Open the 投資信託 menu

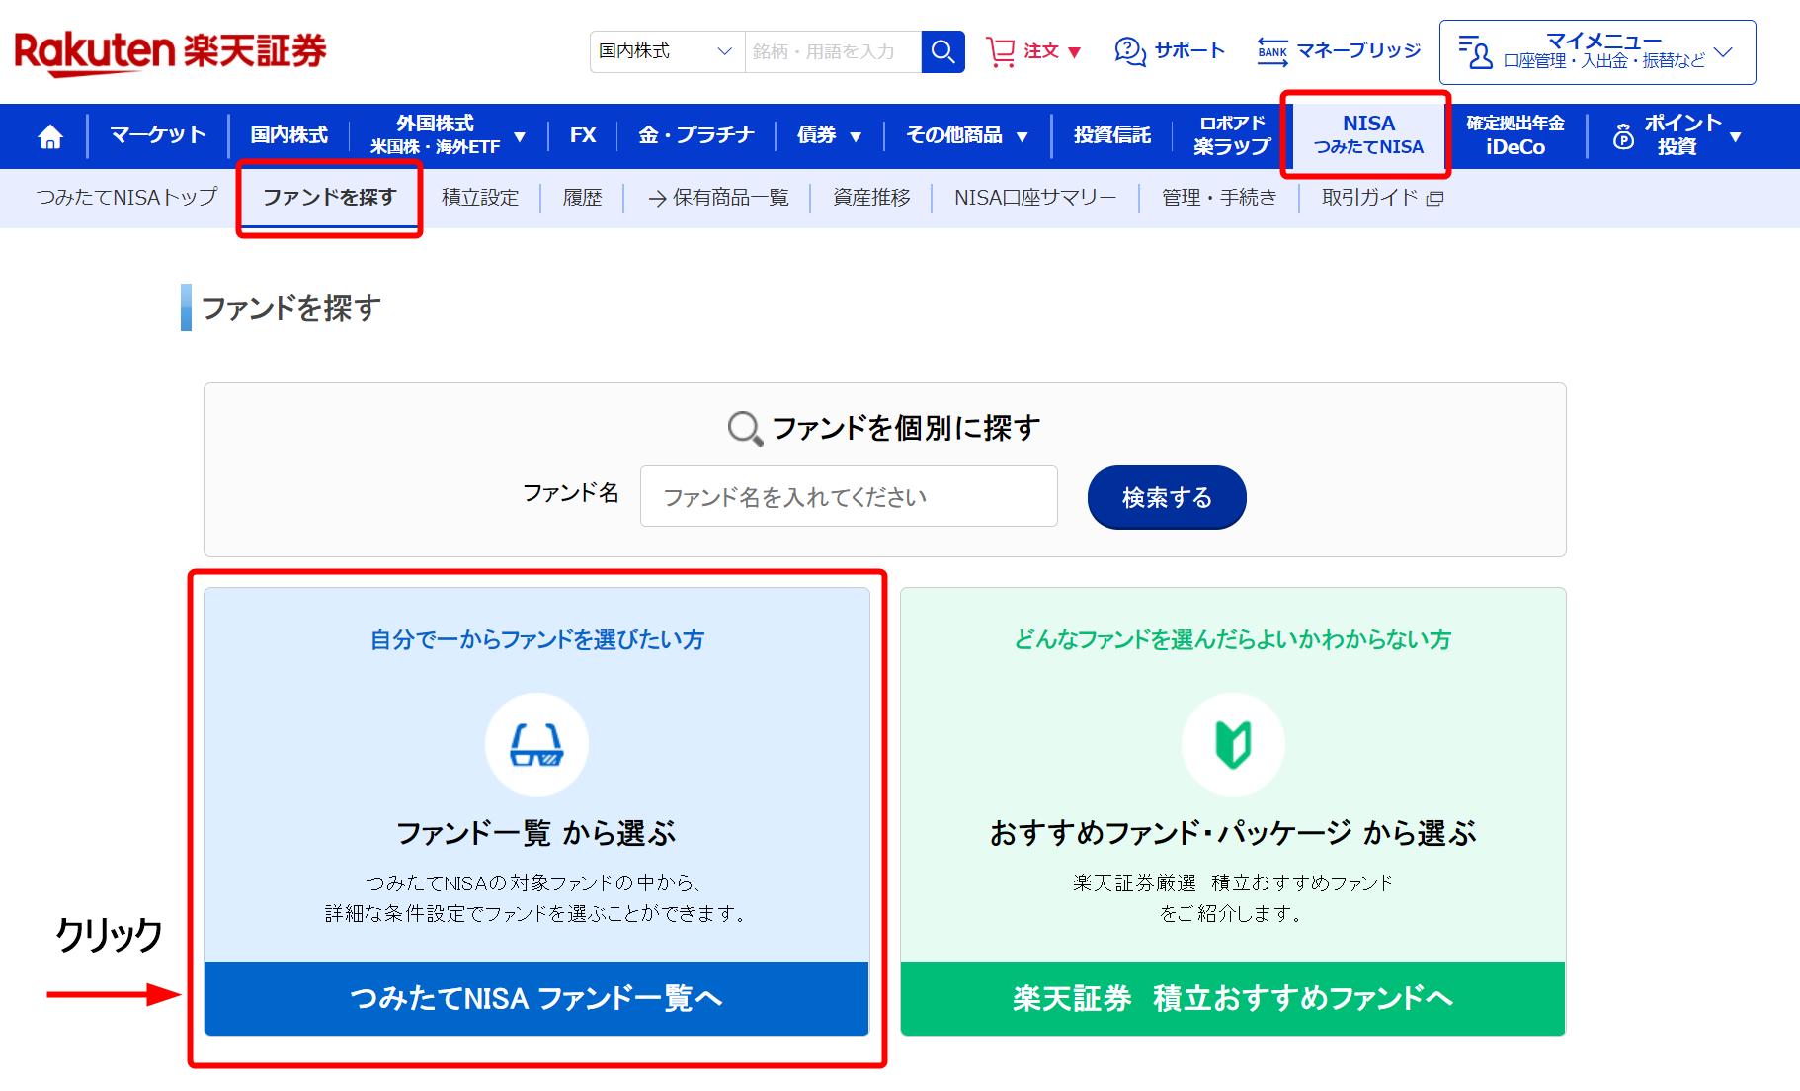[1112, 135]
